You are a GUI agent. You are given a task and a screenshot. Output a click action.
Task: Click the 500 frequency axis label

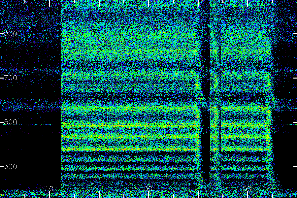[x=11, y=122]
